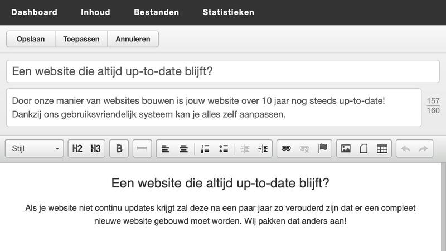Remove link with unlink icon
This screenshot has width=446, height=251.
click(304, 148)
